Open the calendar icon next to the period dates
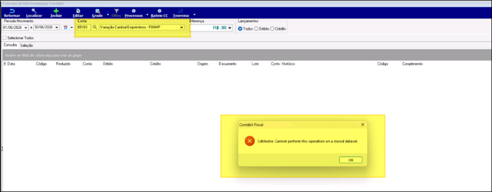This screenshot has width=492, height=192. pyautogui.click(x=66, y=27)
